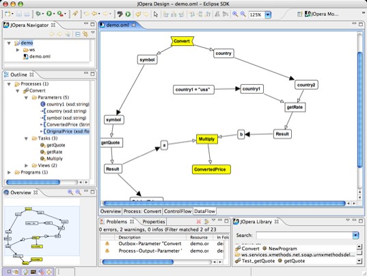Viewport: 367px width, 276px height.
Task: Click the filter icon in Problems view
Action: (x=206, y=222)
